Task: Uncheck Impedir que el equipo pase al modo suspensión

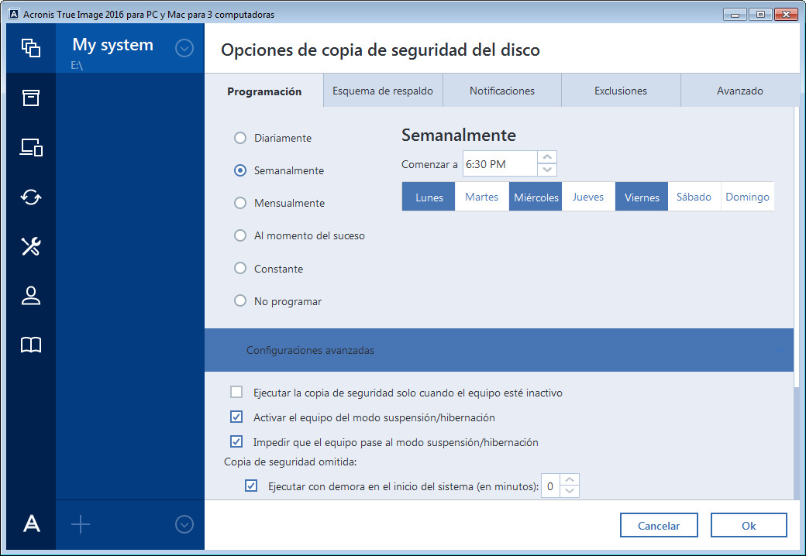Action: 236,441
